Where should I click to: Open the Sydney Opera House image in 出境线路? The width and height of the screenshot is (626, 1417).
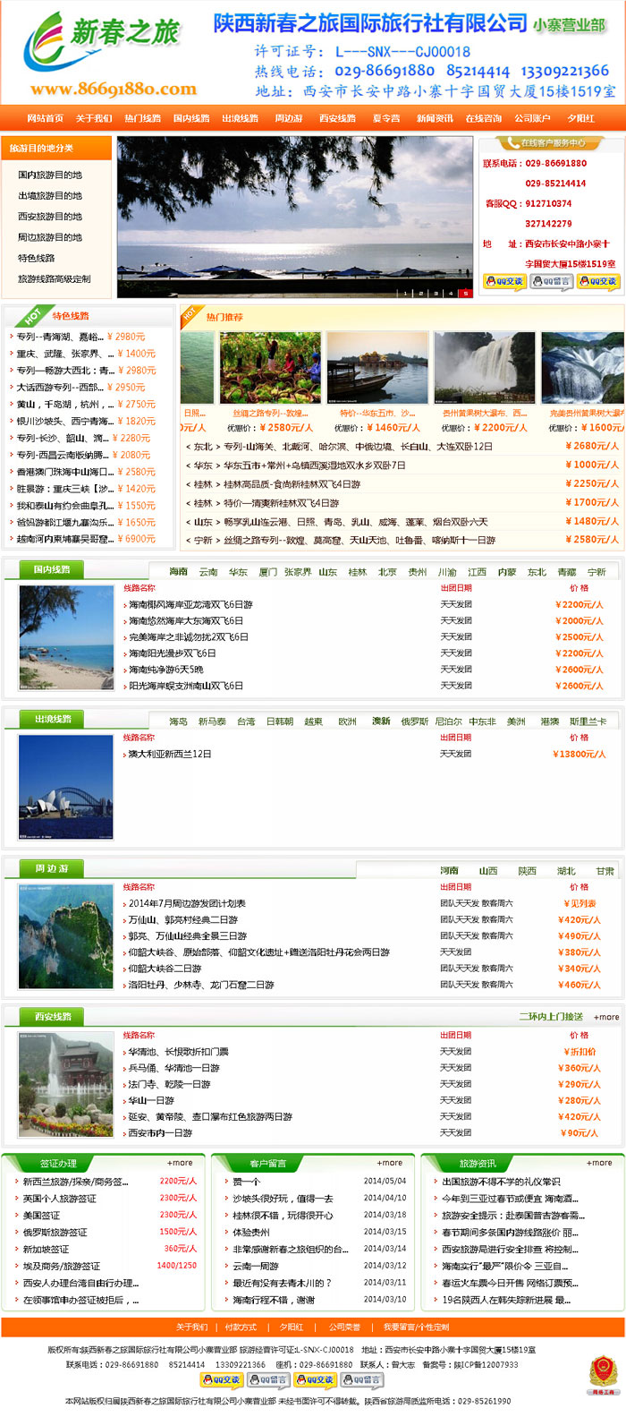[x=66, y=788]
